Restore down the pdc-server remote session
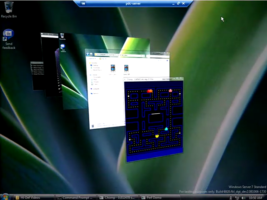 click(x=178, y=3)
